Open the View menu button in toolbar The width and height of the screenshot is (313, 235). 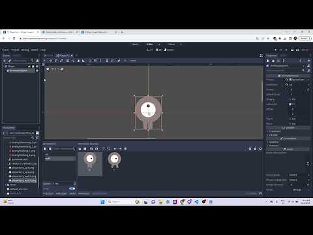click(x=133, y=61)
